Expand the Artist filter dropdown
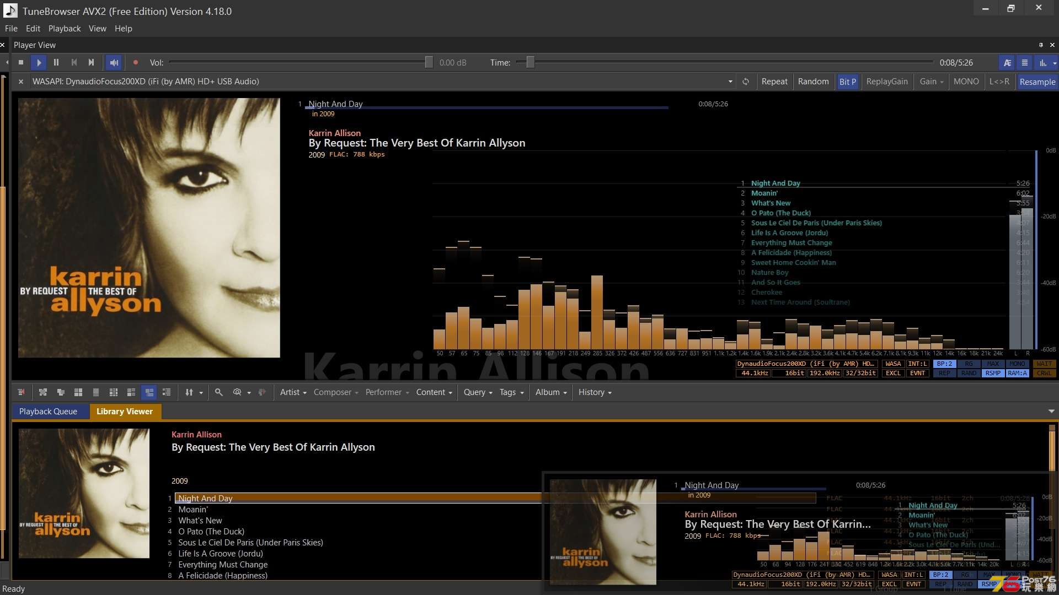The width and height of the screenshot is (1059, 595). [293, 392]
